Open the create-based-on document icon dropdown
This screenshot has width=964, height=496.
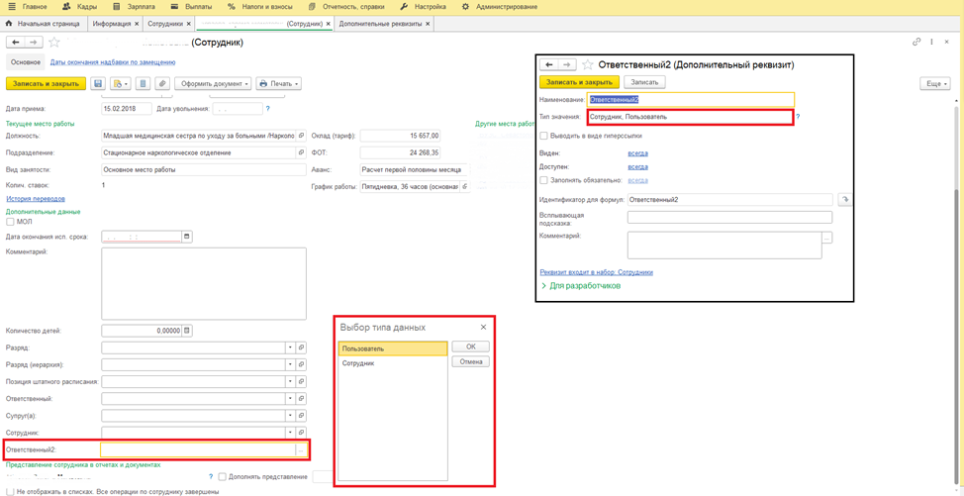pyautogui.click(x=120, y=83)
